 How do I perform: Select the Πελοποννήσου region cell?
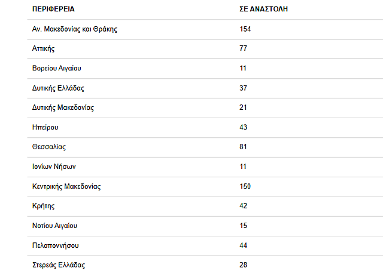coord(56,245)
